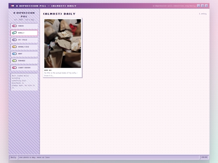Click 'one photo a day, more or less' status text

(x=34, y=157)
